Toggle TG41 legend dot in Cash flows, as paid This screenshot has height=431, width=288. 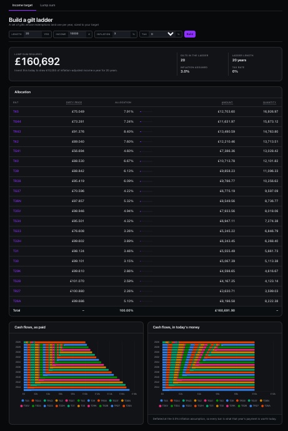(x=67, y=400)
